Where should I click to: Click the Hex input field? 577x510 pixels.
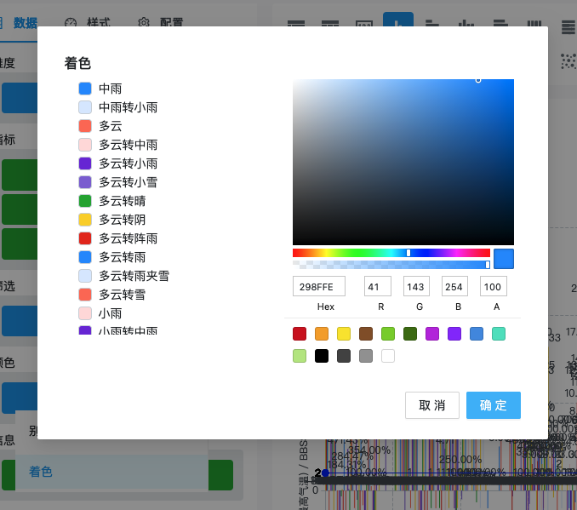pos(319,286)
